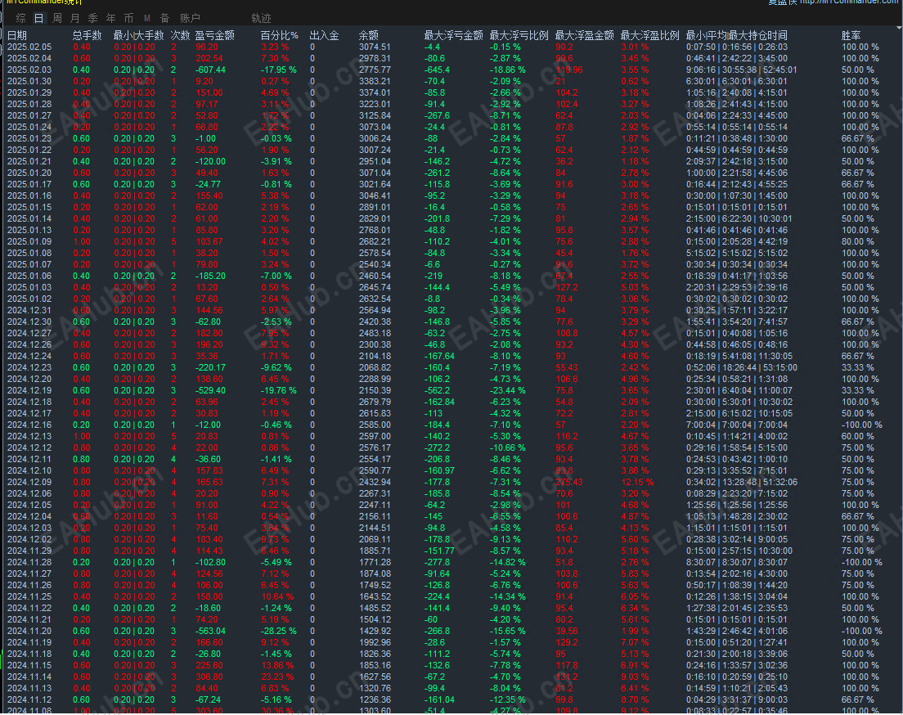Sort by the 次数 column header
Viewport: 903px width, 715px height.
click(180, 36)
